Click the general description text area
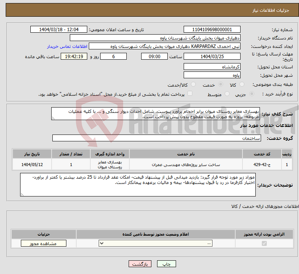The image size is (299, 274). pyautogui.click(x=156, y=114)
